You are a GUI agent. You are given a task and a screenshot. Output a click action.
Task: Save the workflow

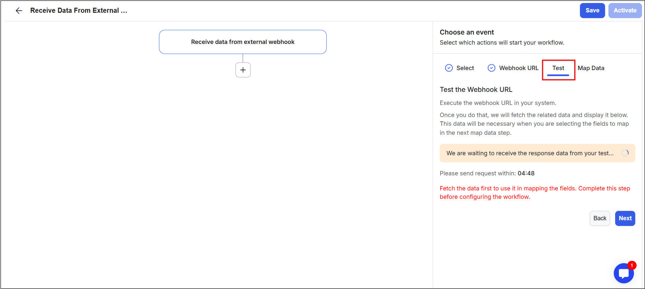coord(592,11)
